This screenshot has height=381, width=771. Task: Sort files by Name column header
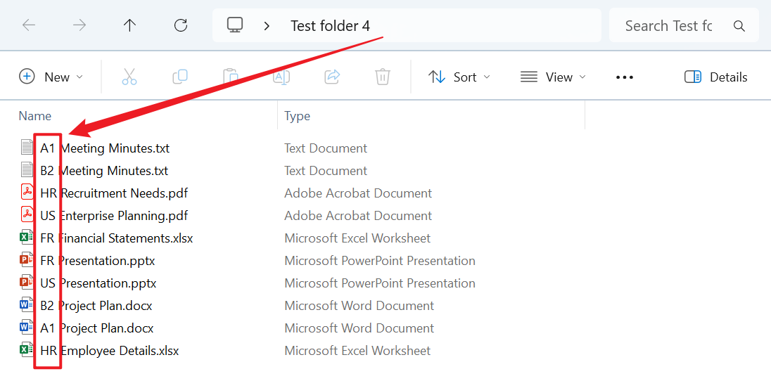click(35, 116)
